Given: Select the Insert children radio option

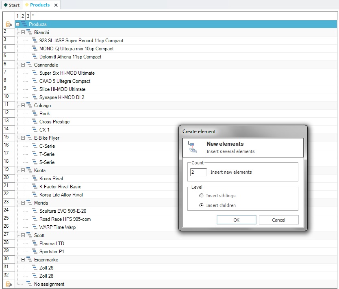Looking at the screenshot, I should 201,205.
